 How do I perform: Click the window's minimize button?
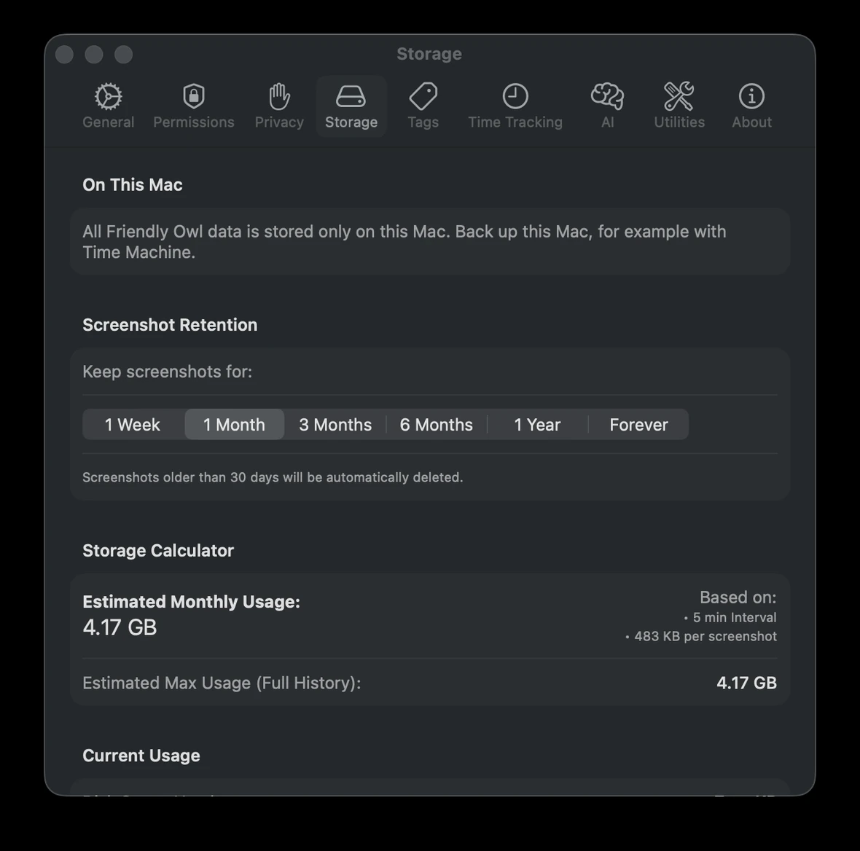pyautogui.click(x=94, y=55)
